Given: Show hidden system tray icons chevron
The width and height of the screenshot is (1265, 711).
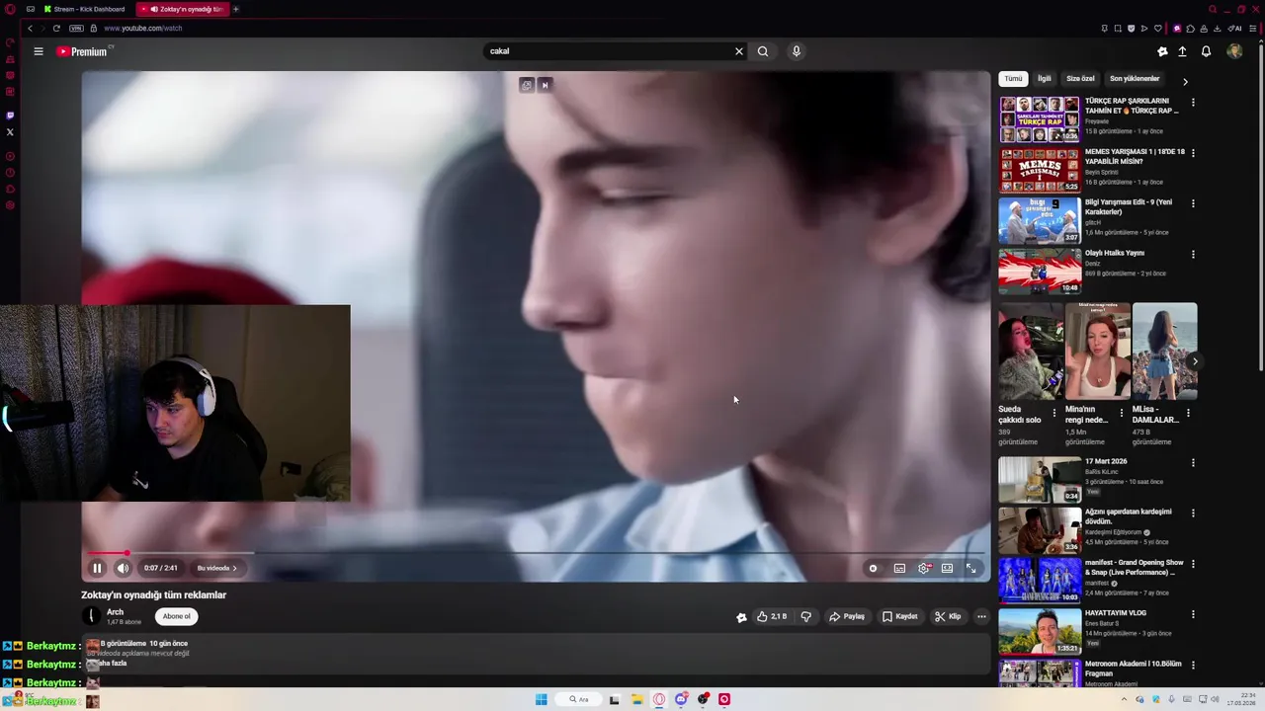Looking at the screenshot, I should point(1124,699).
